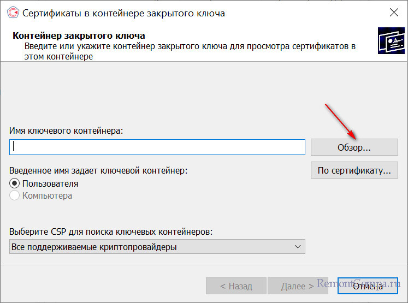Close the certificates wizard window
Screen dimensions: 408x303
click(393, 13)
